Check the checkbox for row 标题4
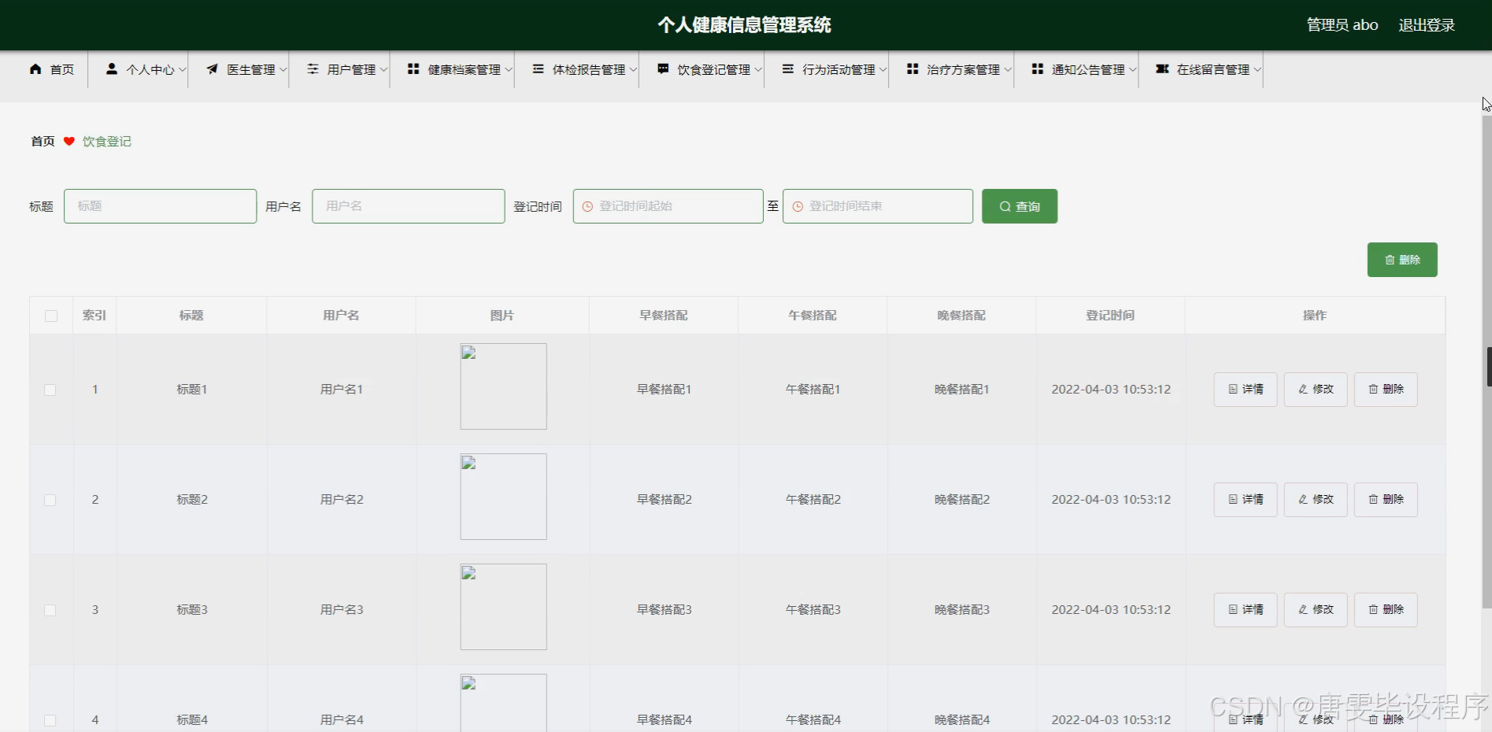The image size is (1492, 732). pos(50,720)
